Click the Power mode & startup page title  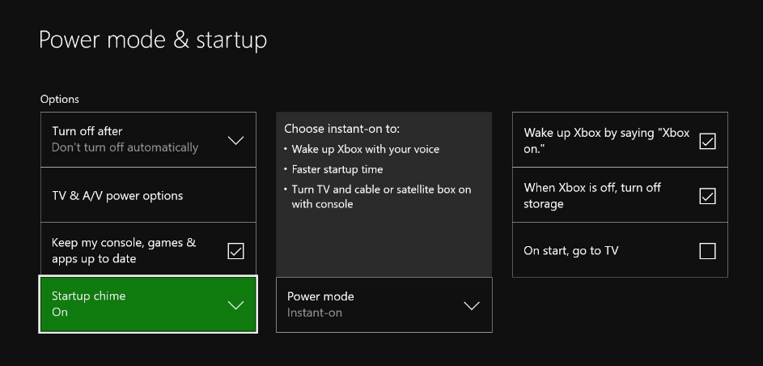point(153,40)
